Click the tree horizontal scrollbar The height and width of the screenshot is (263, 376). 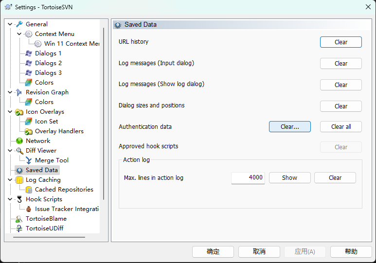tap(49, 237)
